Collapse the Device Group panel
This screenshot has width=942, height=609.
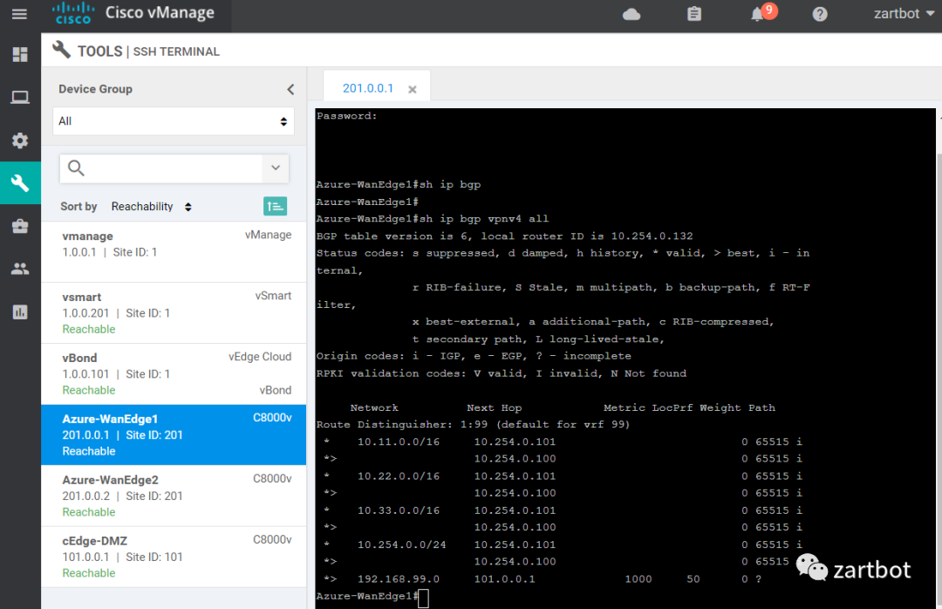pos(290,90)
